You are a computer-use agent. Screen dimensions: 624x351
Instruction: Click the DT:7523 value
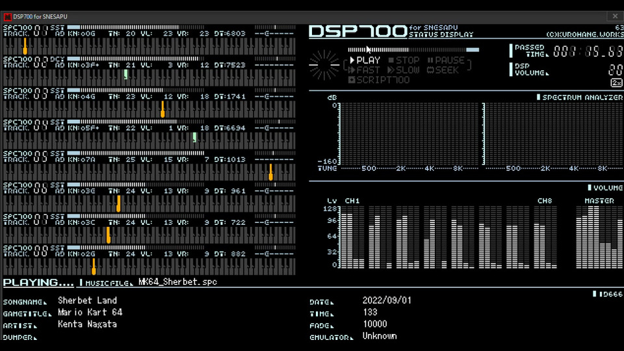tap(229, 65)
